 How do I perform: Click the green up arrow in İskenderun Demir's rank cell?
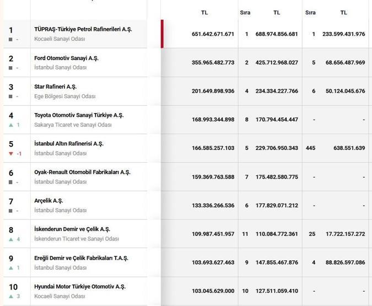(11, 239)
